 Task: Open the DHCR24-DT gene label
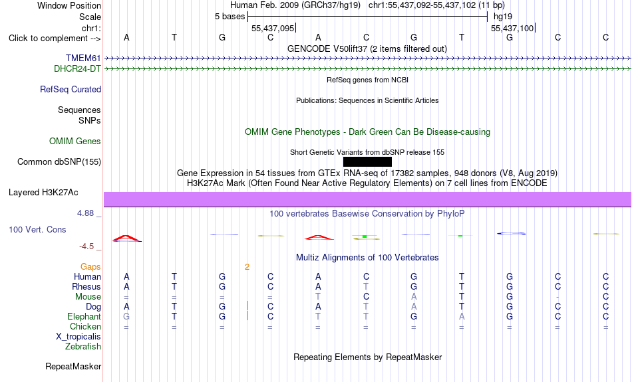click(x=77, y=69)
